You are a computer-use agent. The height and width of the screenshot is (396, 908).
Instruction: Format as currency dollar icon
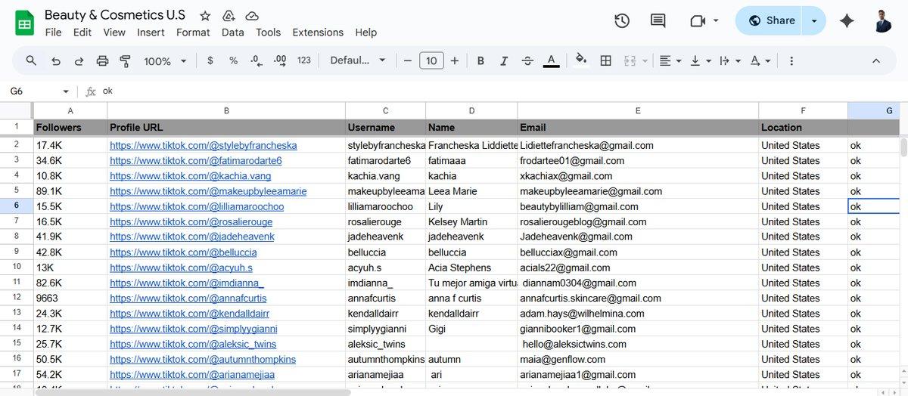tap(210, 60)
